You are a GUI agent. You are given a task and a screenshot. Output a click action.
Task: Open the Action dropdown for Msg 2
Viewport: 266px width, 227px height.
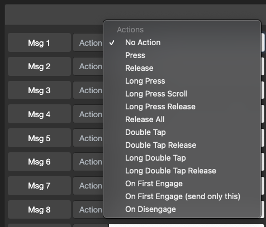click(x=88, y=66)
